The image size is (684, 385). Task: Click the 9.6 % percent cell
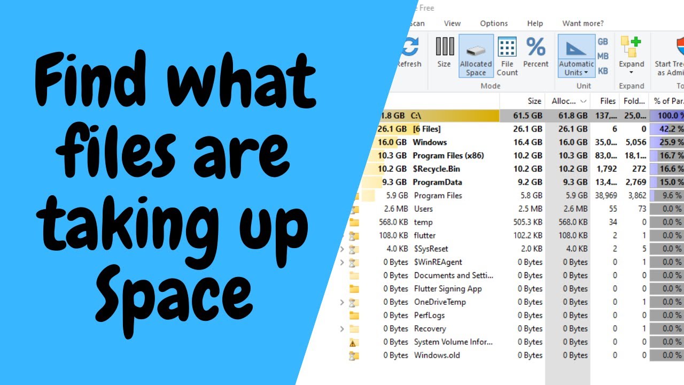tap(667, 196)
